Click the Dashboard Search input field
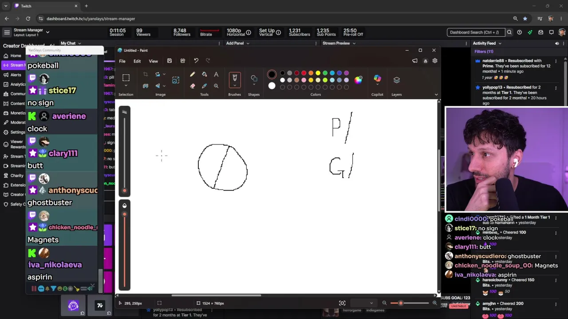This screenshot has width=568, height=319. click(x=476, y=32)
